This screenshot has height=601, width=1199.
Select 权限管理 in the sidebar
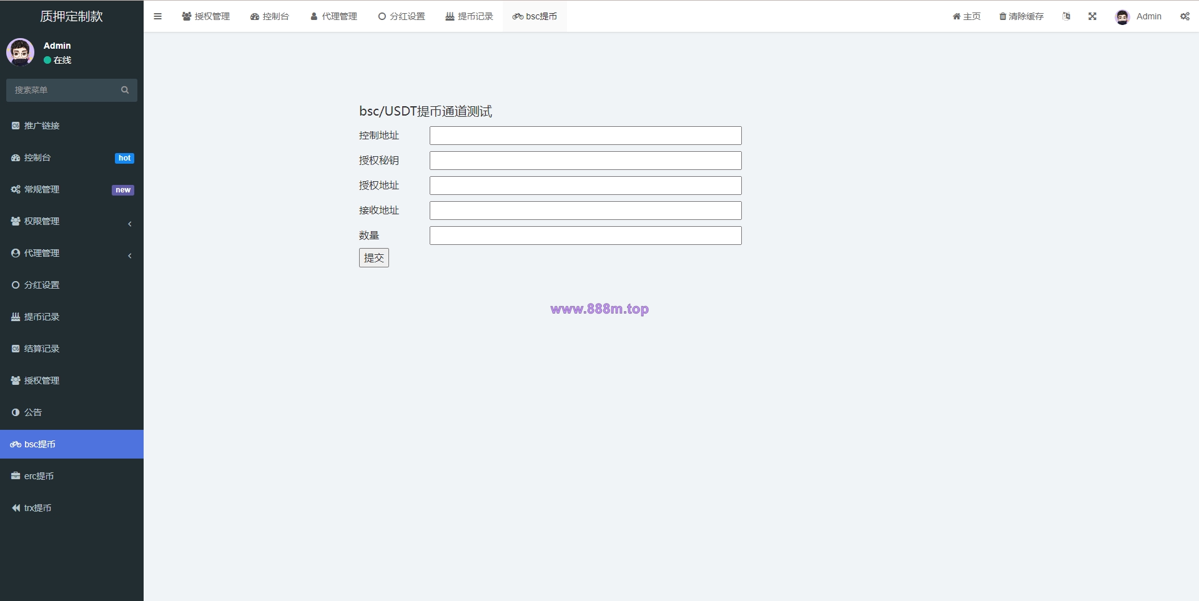point(72,221)
